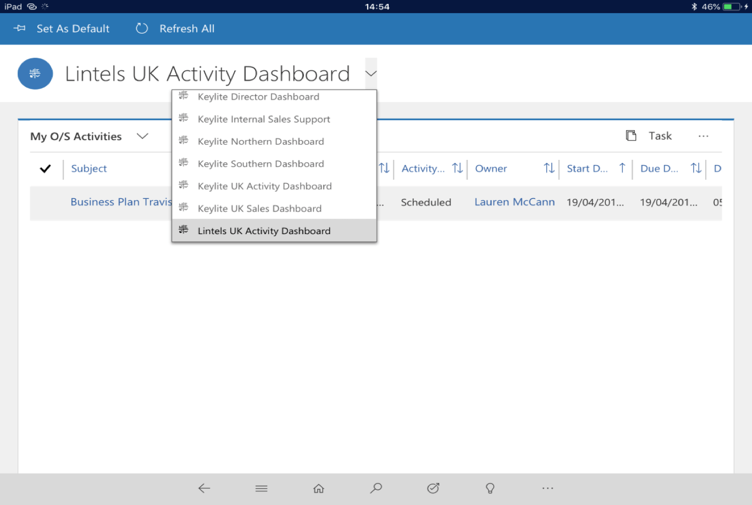Toggle the select-all checkmark in grid header
Viewport: 752px width, 505px height.
click(46, 169)
